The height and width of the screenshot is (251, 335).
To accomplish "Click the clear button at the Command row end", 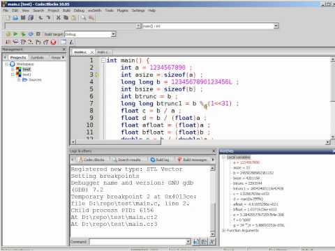I will [212, 242].
